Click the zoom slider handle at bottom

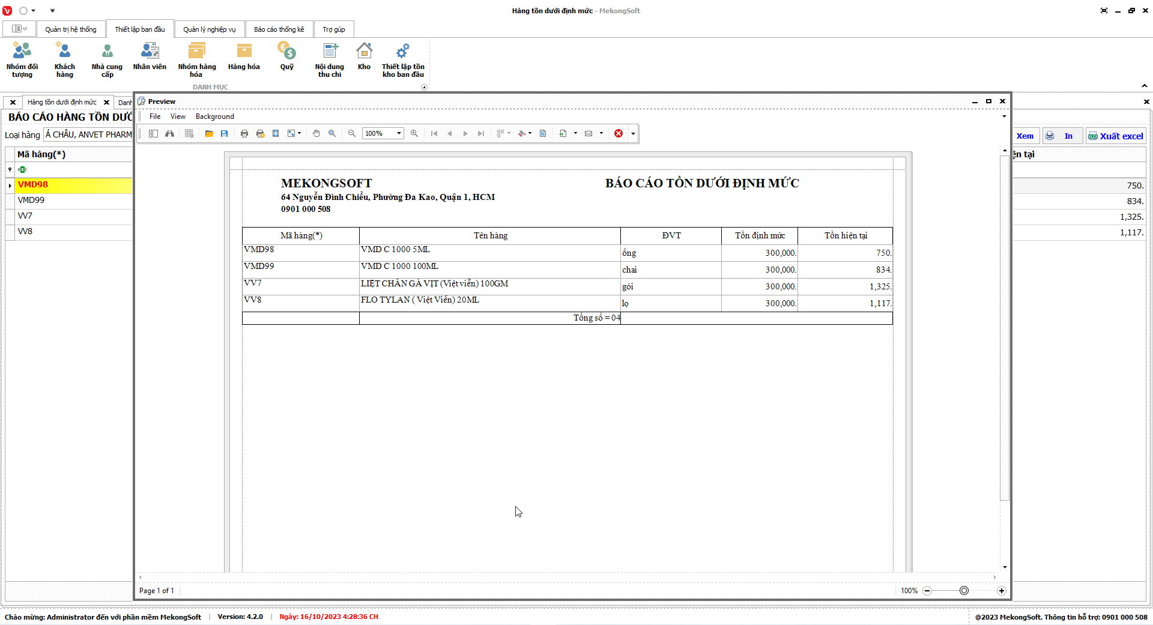[964, 591]
